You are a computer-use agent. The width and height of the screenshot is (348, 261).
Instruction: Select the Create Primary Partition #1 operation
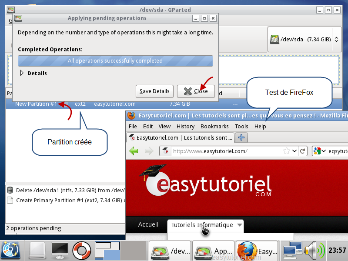tap(66, 200)
